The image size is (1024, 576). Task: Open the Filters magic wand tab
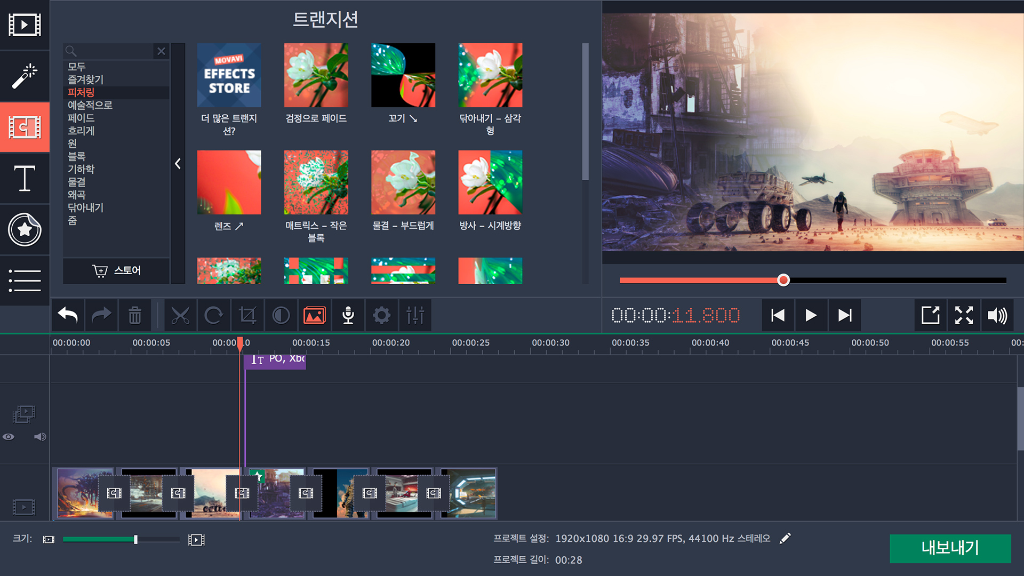pyautogui.click(x=25, y=76)
